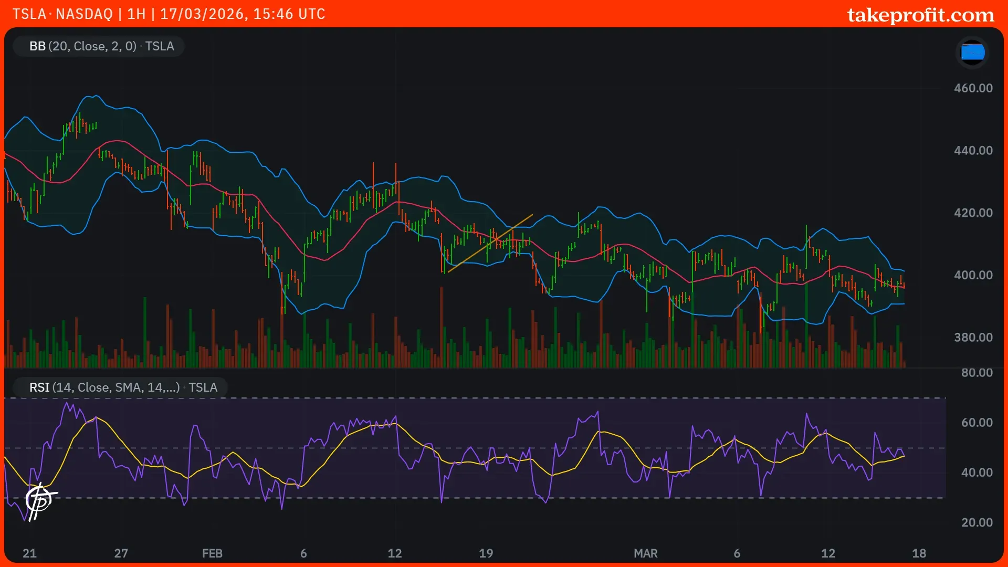
Task: Click the FEB marker on time axis
Action: (x=212, y=553)
